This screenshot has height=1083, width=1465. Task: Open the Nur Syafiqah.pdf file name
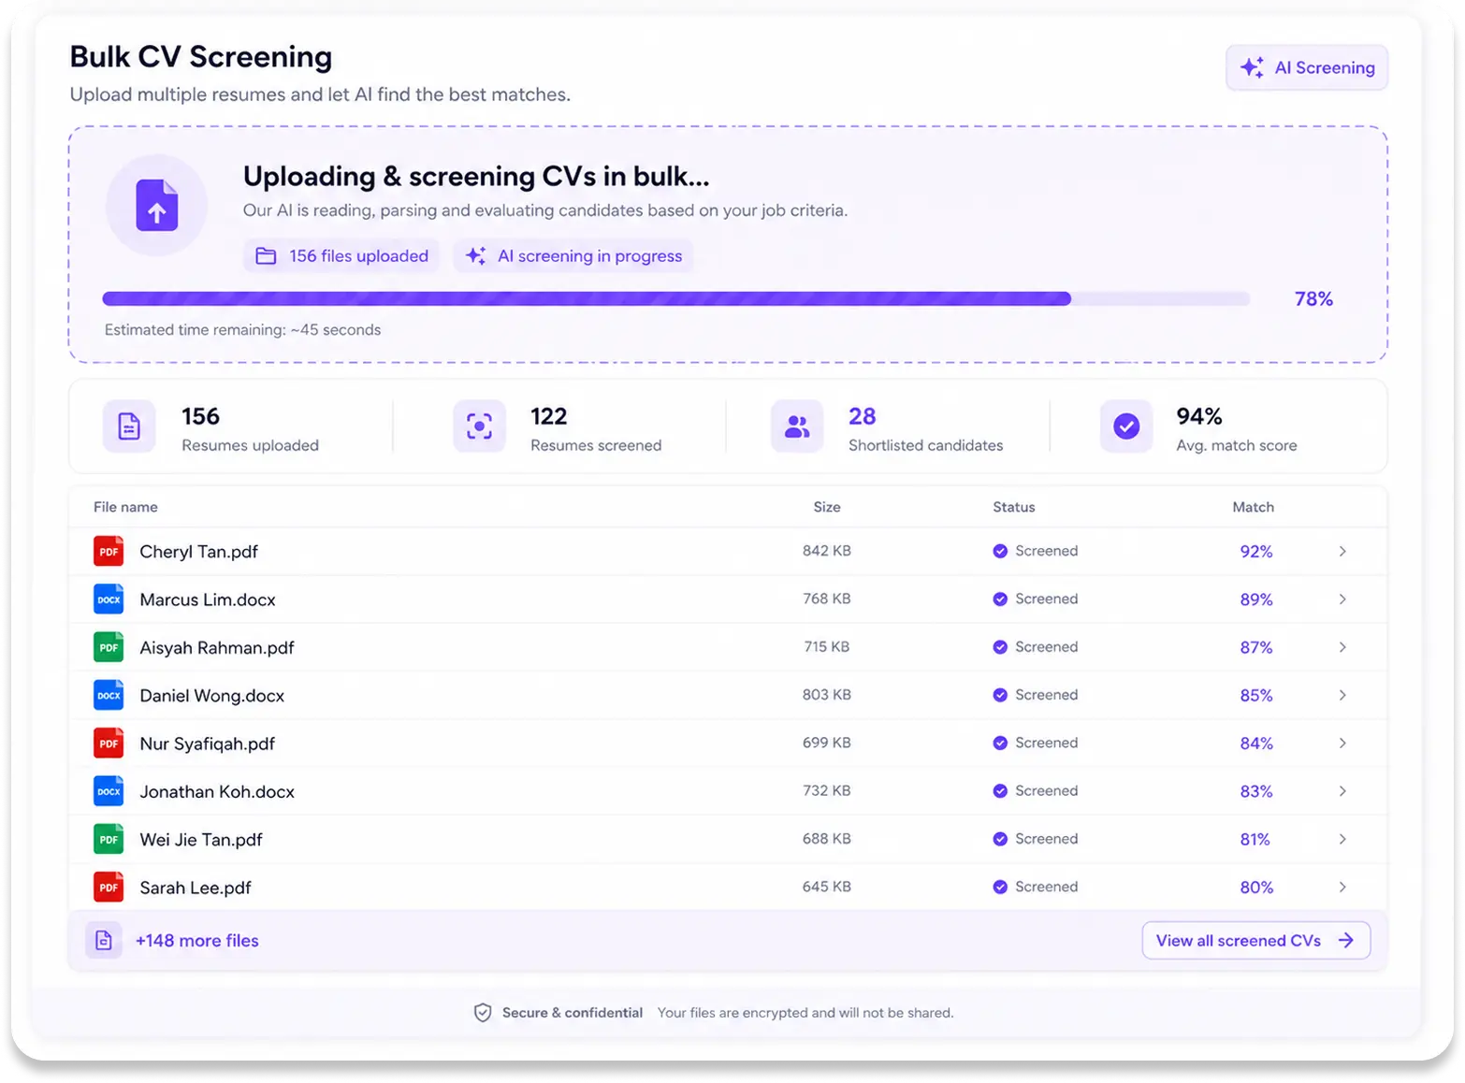[208, 744]
